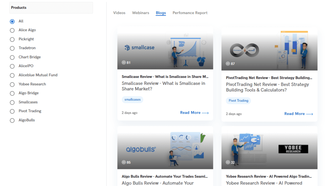Select the AlgoBulls radio button
The image size is (325, 186).
[x=12, y=120]
